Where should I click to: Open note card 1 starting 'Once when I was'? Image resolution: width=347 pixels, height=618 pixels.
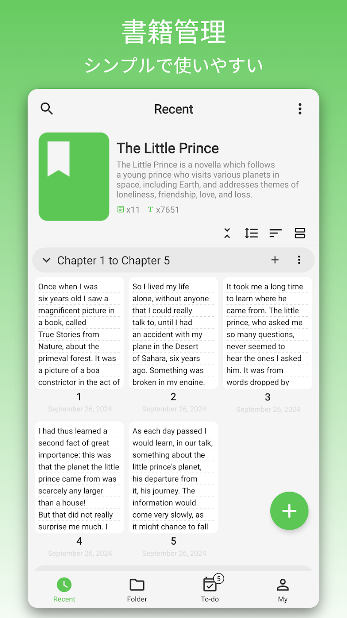[79, 333]
